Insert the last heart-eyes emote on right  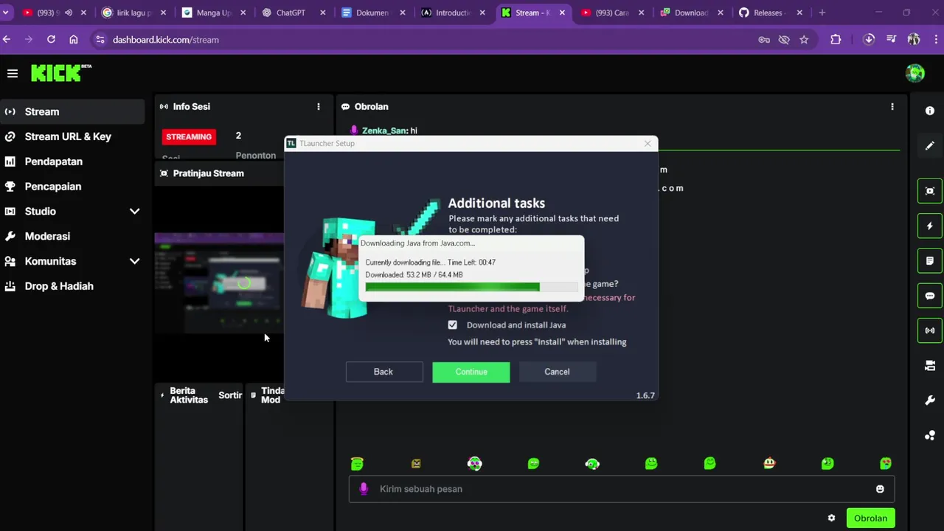[x=886, y=463]
